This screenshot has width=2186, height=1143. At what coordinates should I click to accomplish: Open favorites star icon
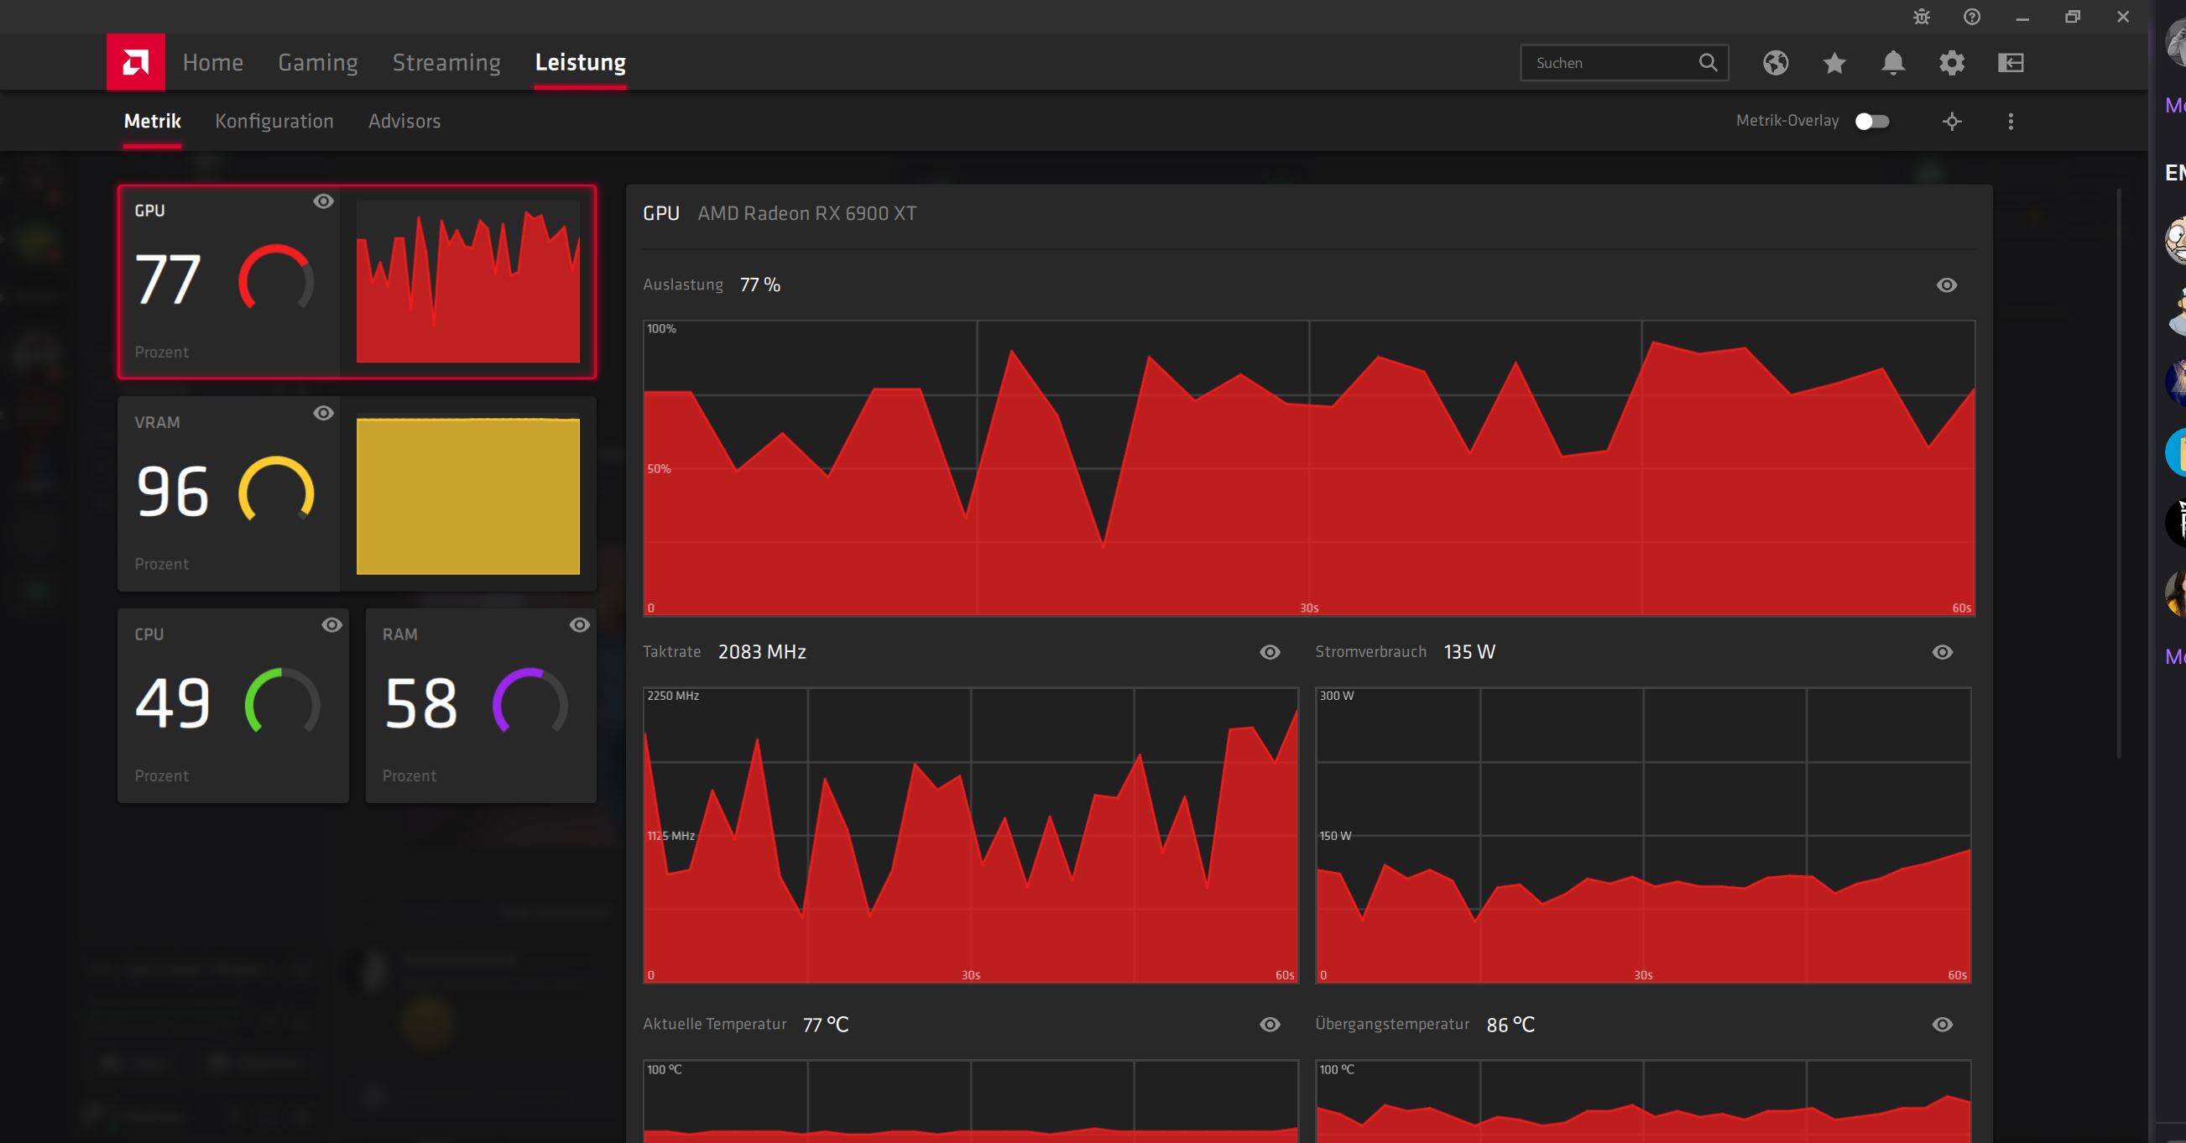[x=1834, y=63]
